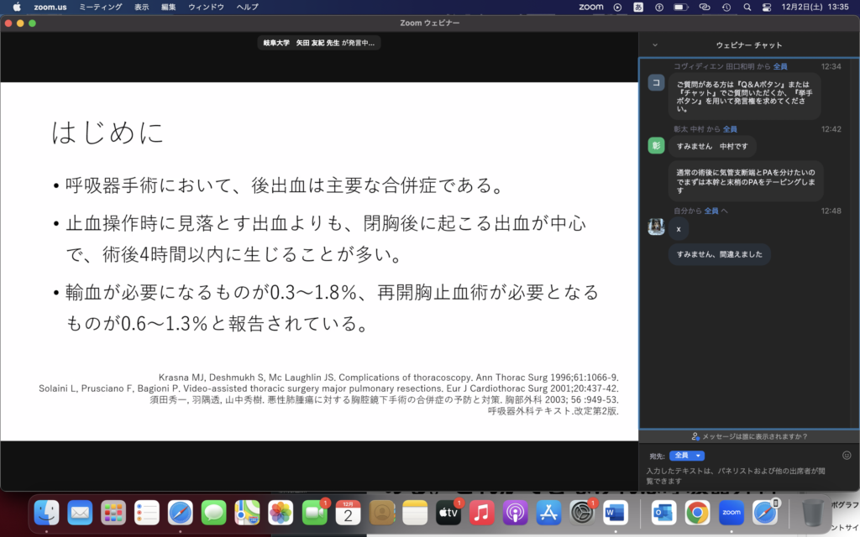Open Spotlight search from menu bar

click(745, 7)
